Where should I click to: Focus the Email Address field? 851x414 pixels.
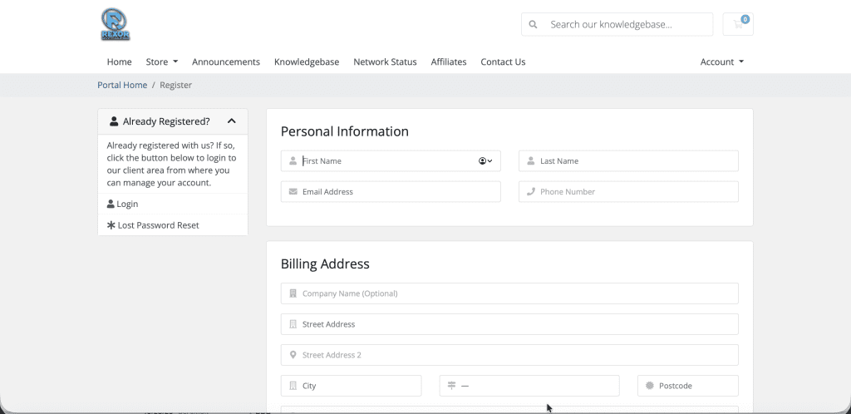coord(391,192)
